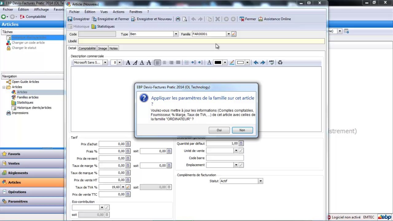
Task: Switch to the Comptabilité tab
Action: click(87, 48)
